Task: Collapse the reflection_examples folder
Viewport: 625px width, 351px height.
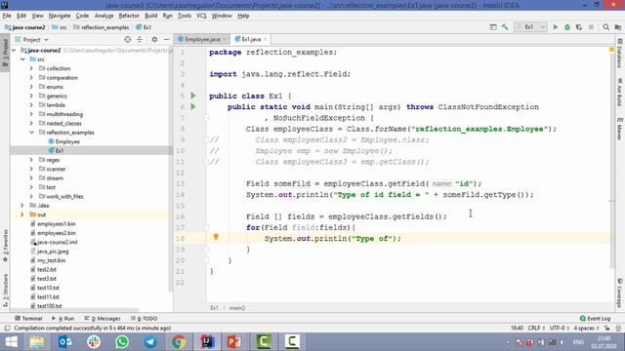Action: point(31,133)
